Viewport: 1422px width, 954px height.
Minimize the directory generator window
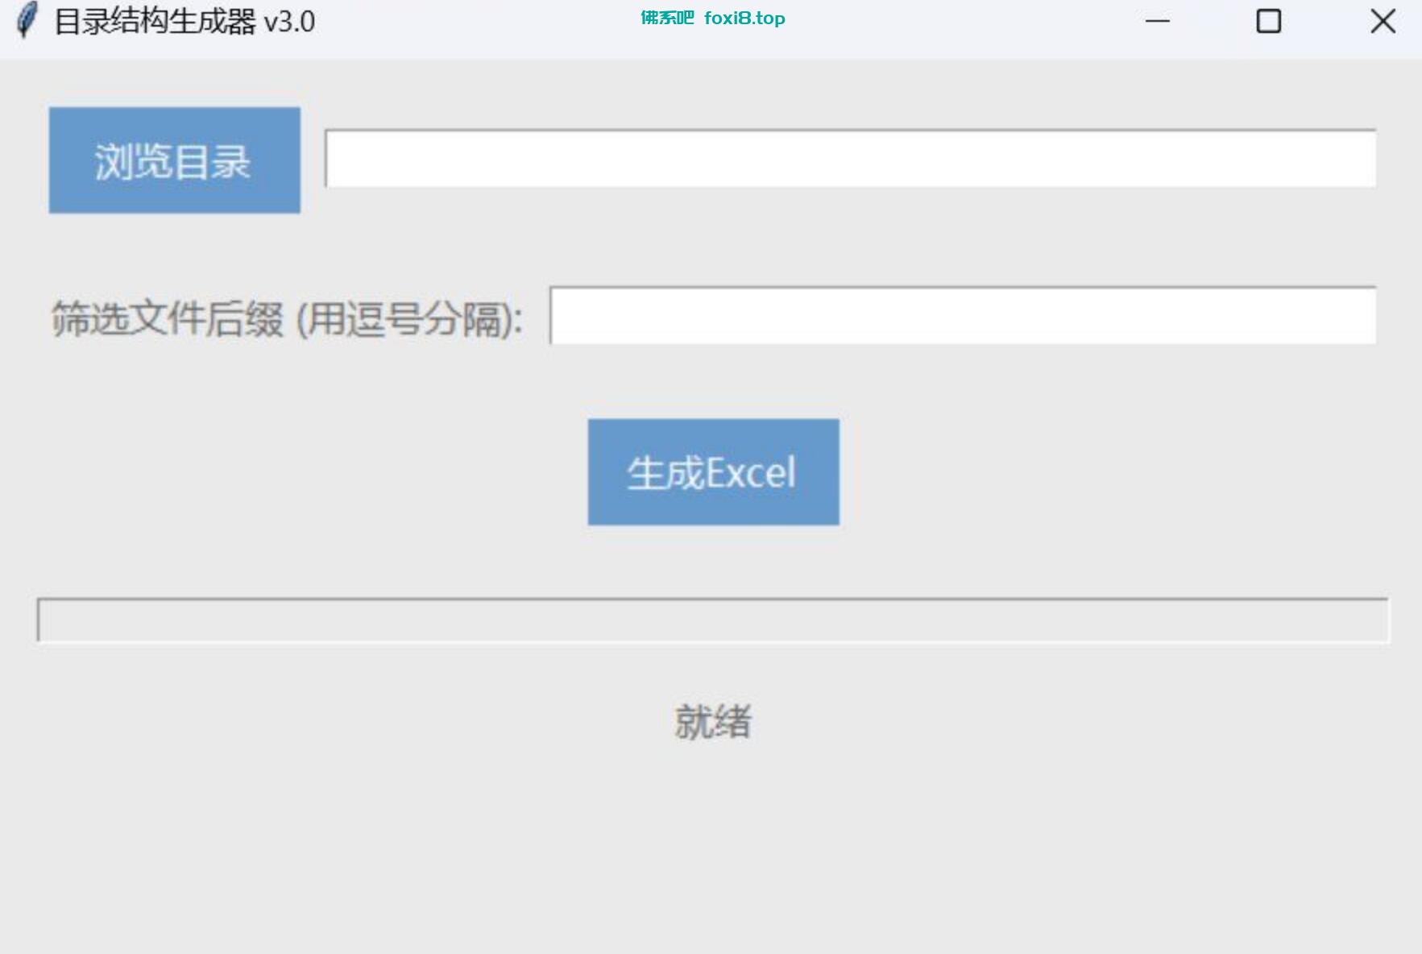[1157, 21]
